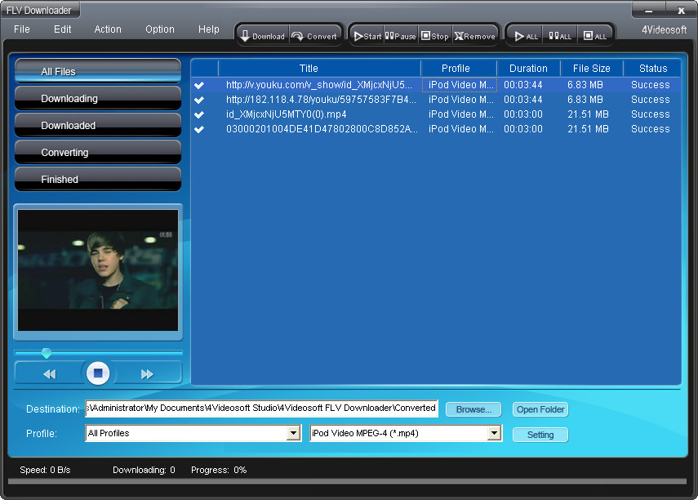
Task: Click the profile cell of the youku.com/v_show row
Action: (460, 85)
